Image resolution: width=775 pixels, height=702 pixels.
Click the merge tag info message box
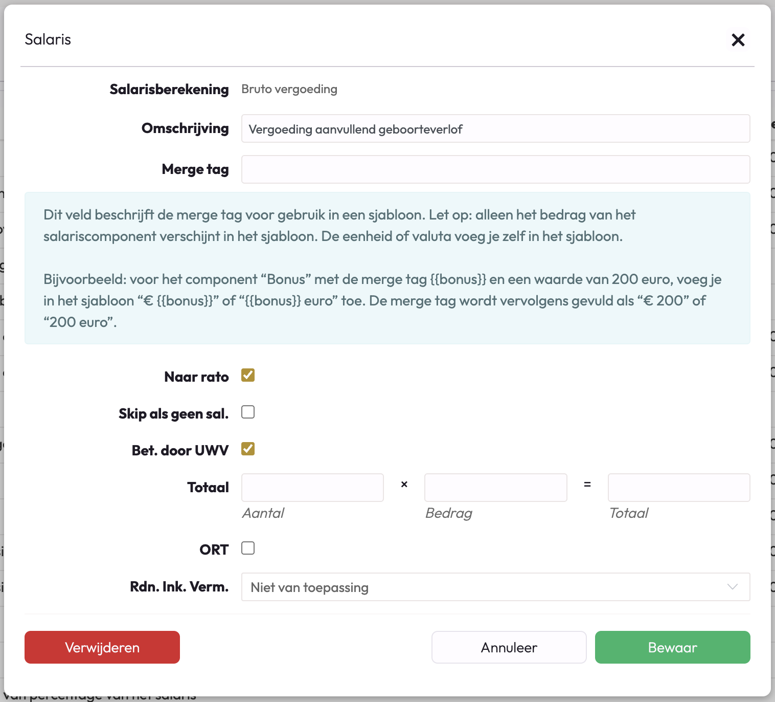[x=387, y=268]
